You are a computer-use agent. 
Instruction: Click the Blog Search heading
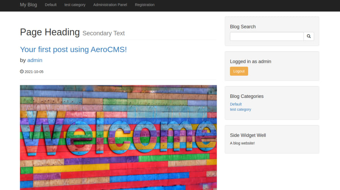(243, 27)
